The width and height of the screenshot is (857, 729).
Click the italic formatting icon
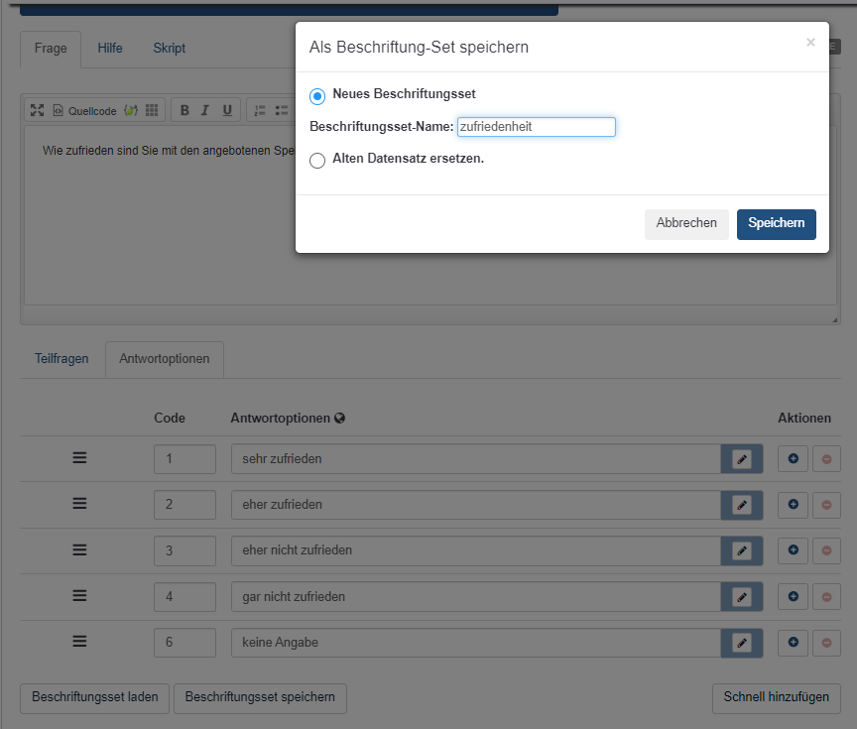205,110
